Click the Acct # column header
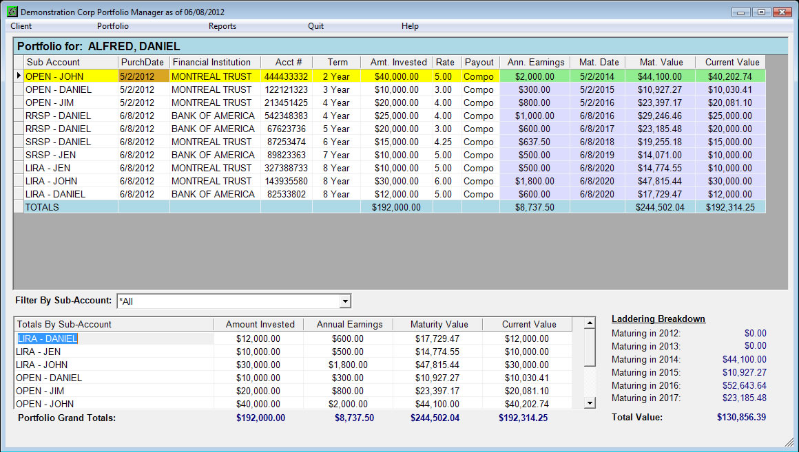The image size is (799, 452). [287, 62]
